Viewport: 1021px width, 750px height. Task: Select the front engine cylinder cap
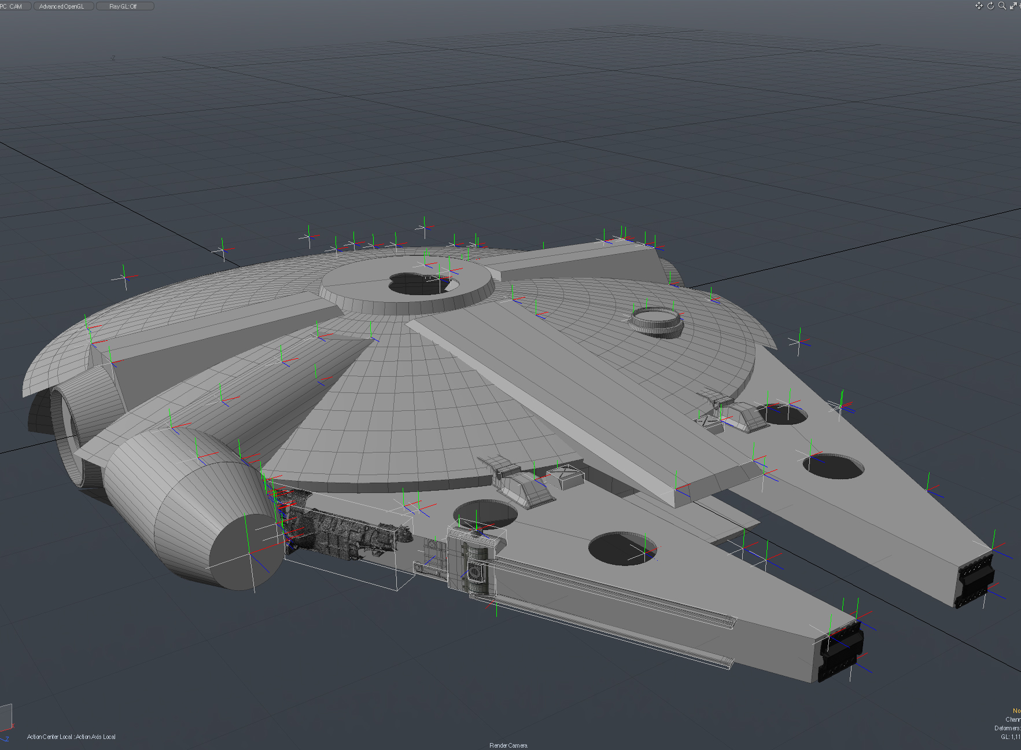tap(246, 552)
